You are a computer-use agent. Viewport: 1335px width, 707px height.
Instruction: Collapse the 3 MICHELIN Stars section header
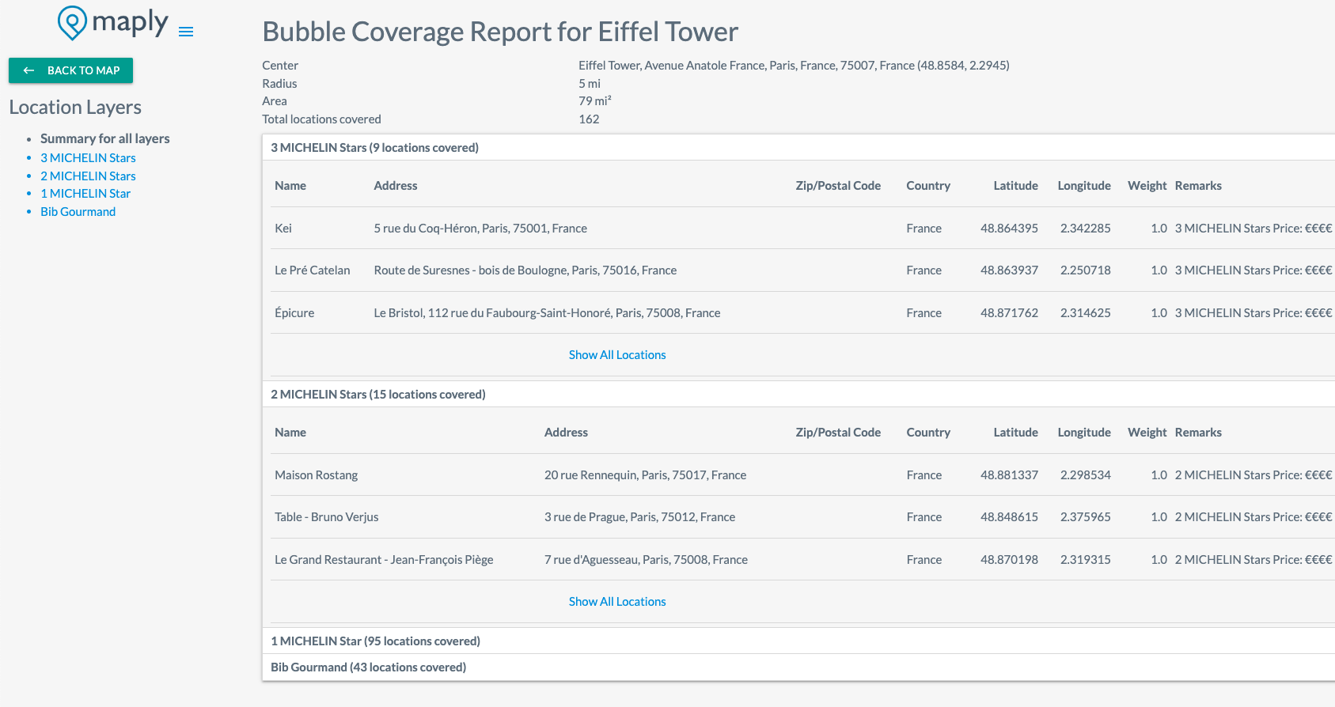pyautogui.click(x=374, y=148)
